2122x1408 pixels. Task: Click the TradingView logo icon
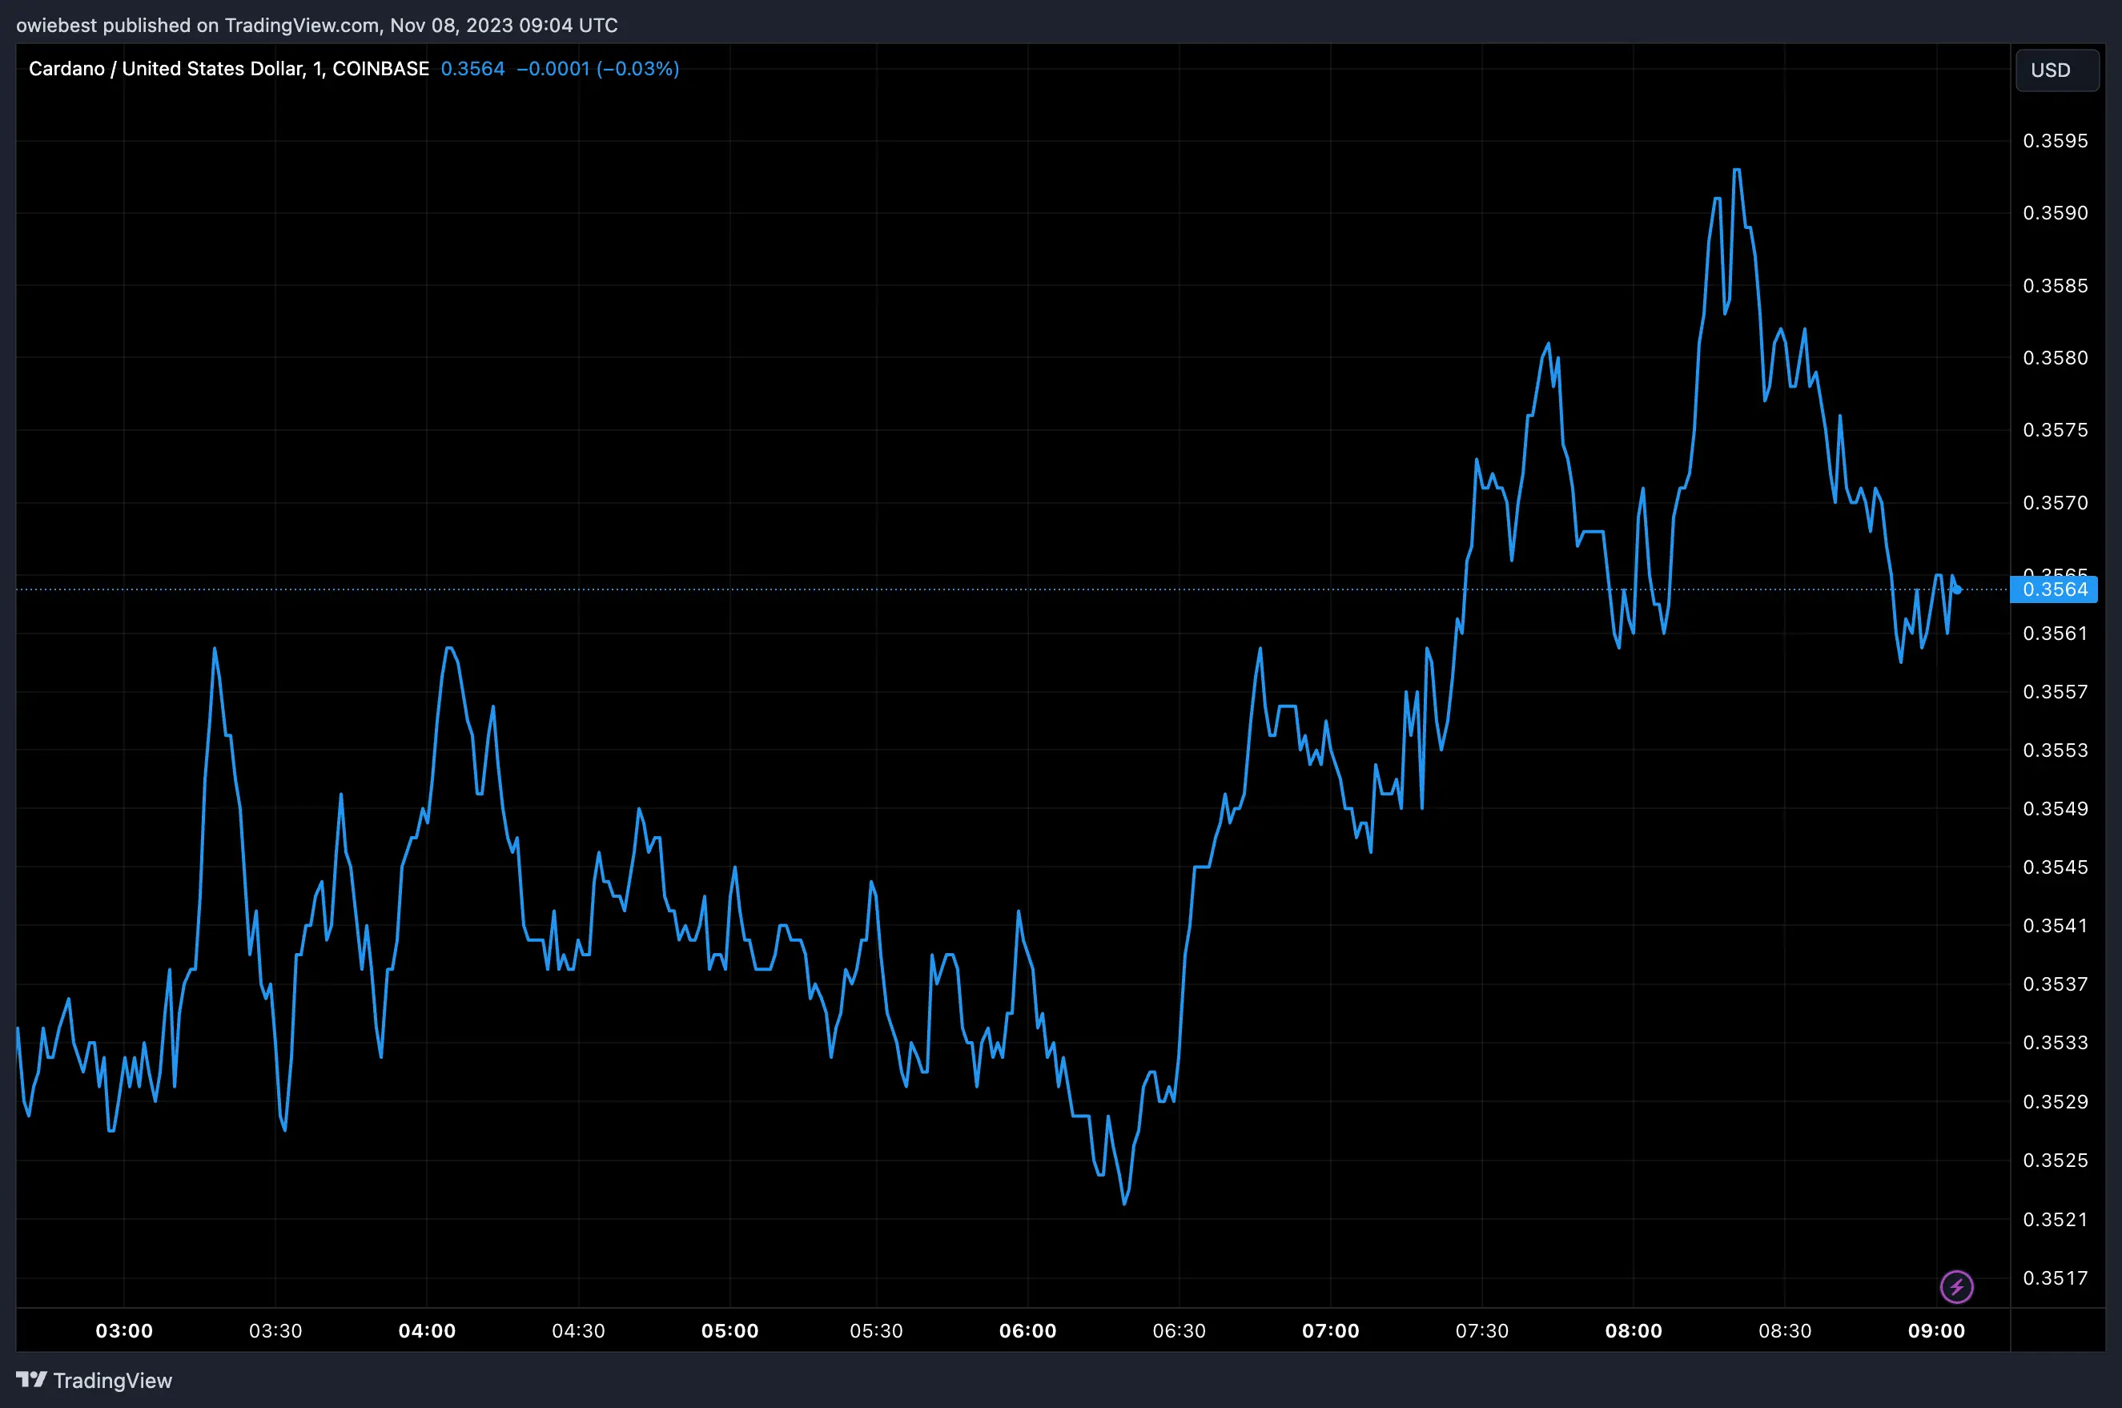point(31,1379)
